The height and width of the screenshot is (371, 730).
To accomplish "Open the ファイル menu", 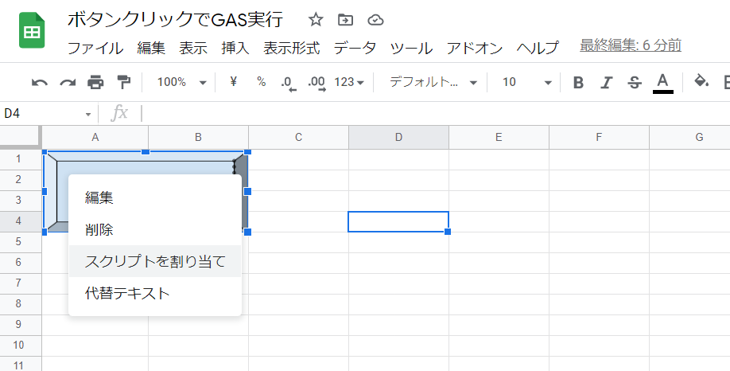I will 95,48.
